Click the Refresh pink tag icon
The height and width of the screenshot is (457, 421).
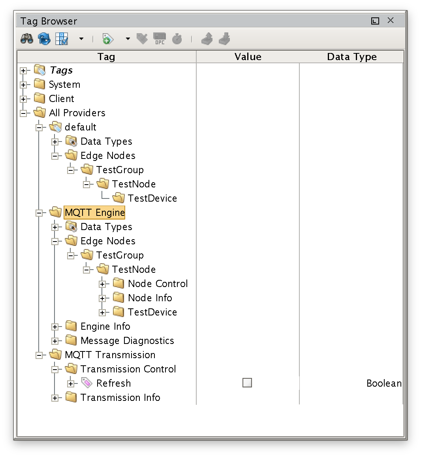tap(86, 383)
